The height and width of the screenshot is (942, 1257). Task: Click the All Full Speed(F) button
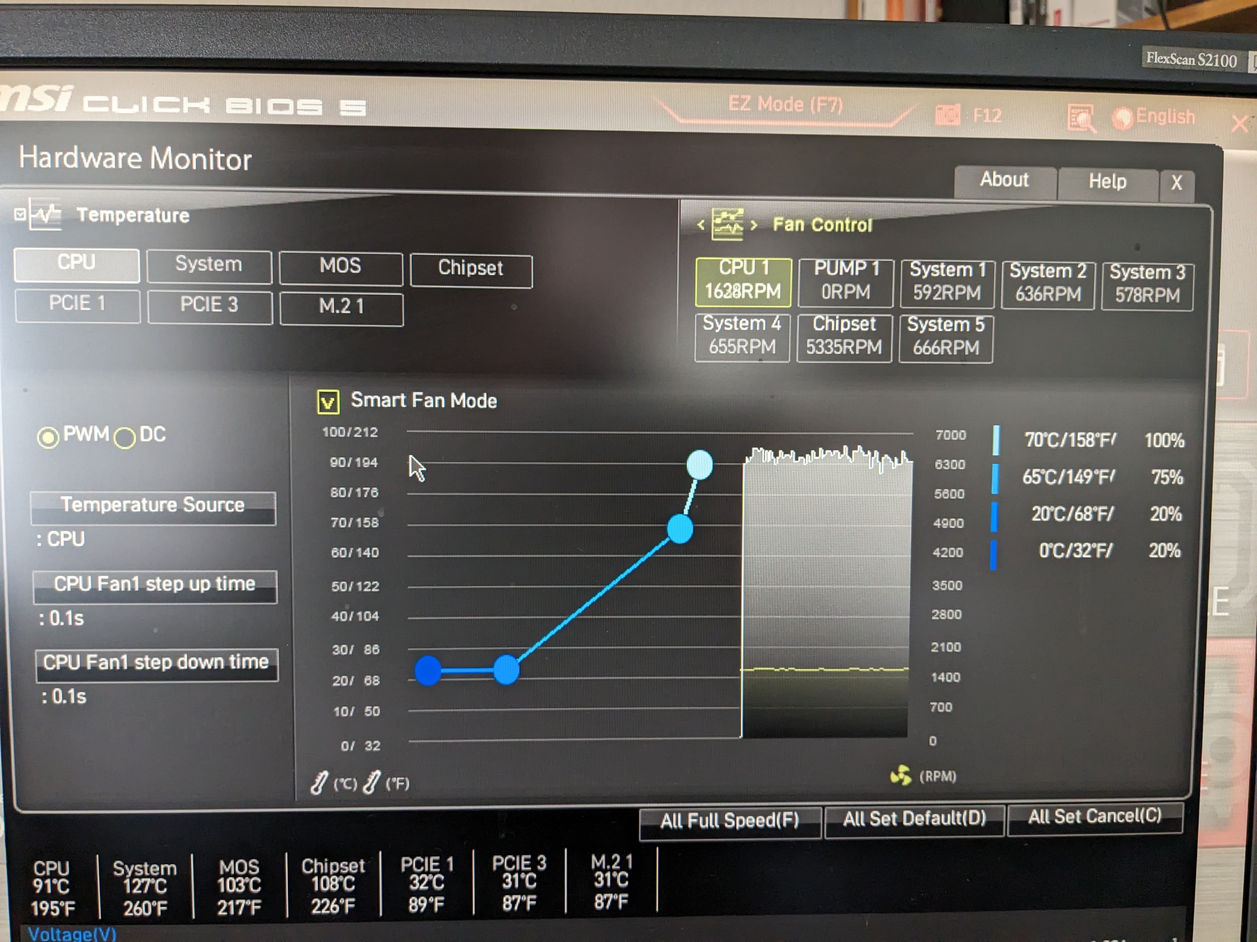click(729, 821)
